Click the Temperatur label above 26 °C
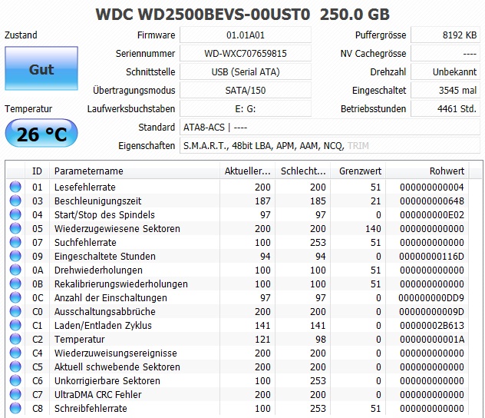The width and height of the screenshot is (485, 418). pos(28,108)
